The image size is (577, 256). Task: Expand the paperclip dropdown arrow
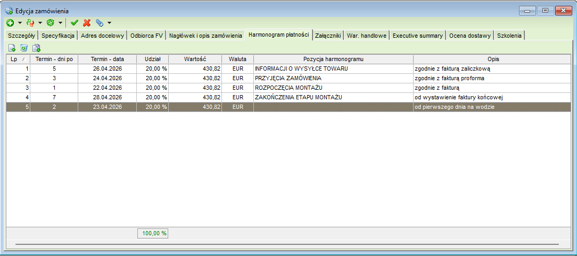coord(109,23)
